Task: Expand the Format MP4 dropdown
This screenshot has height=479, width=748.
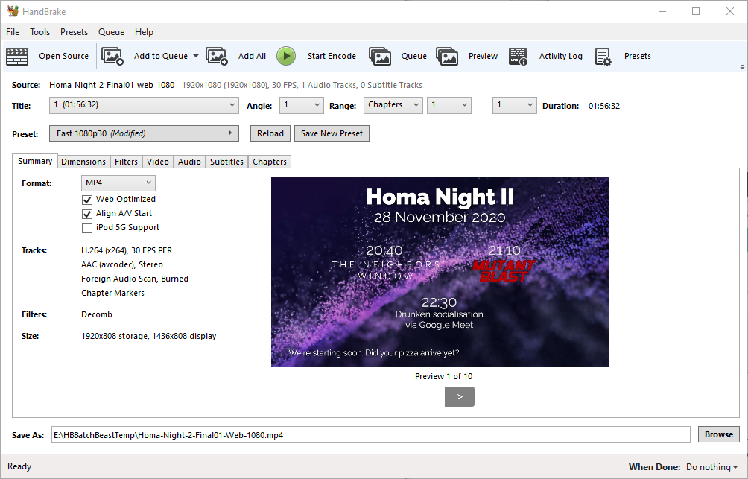Action: (x=118, y=183)
